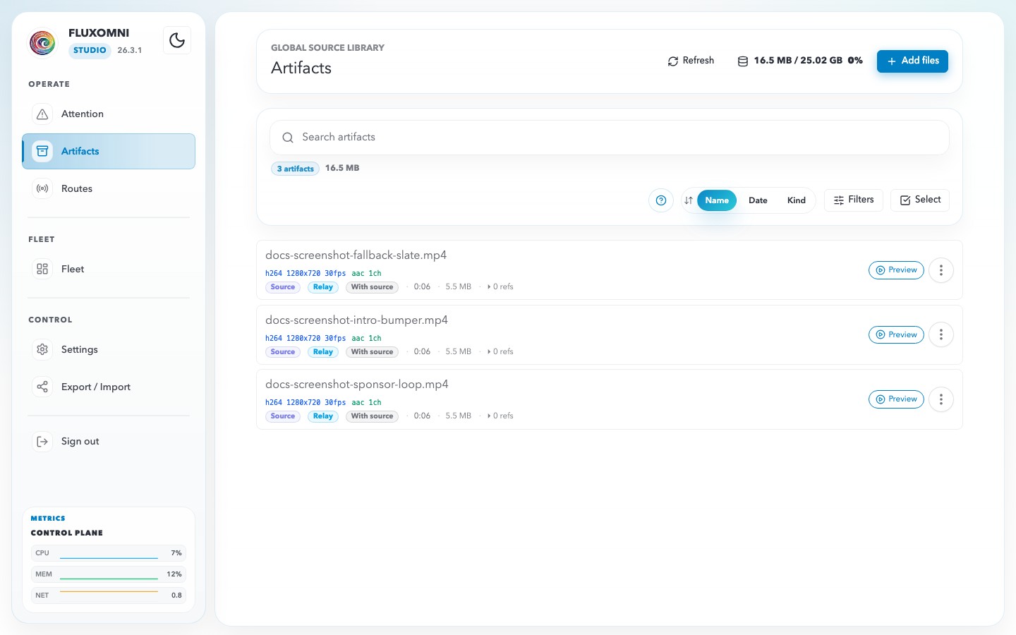The height and width of the screenshot is (635, 1016).
Task: Click the search magnifier icon
Action: coord(288,138)
